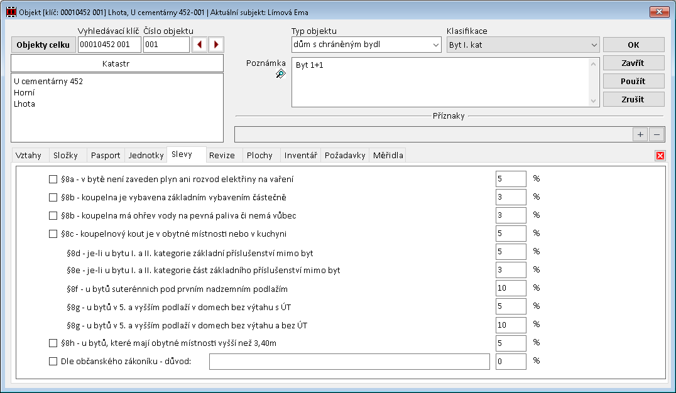The image size is (676, 393).
Task: Click the Katastr button
Action: 117,63
